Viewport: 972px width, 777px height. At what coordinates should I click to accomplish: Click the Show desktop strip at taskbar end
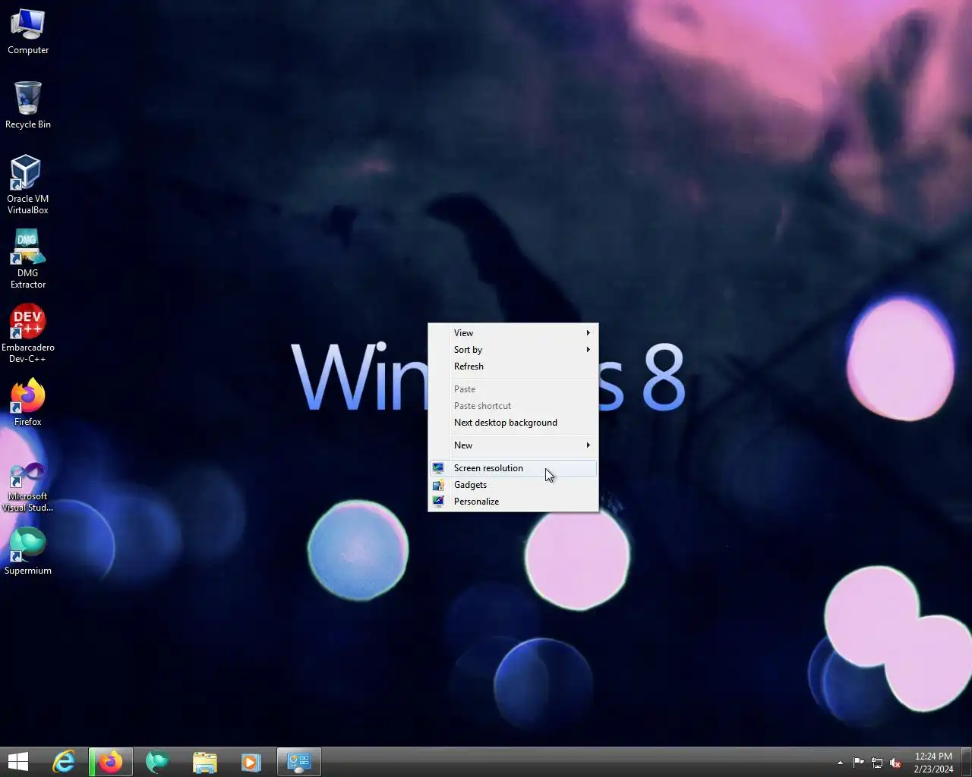click(x=967, y=762)
